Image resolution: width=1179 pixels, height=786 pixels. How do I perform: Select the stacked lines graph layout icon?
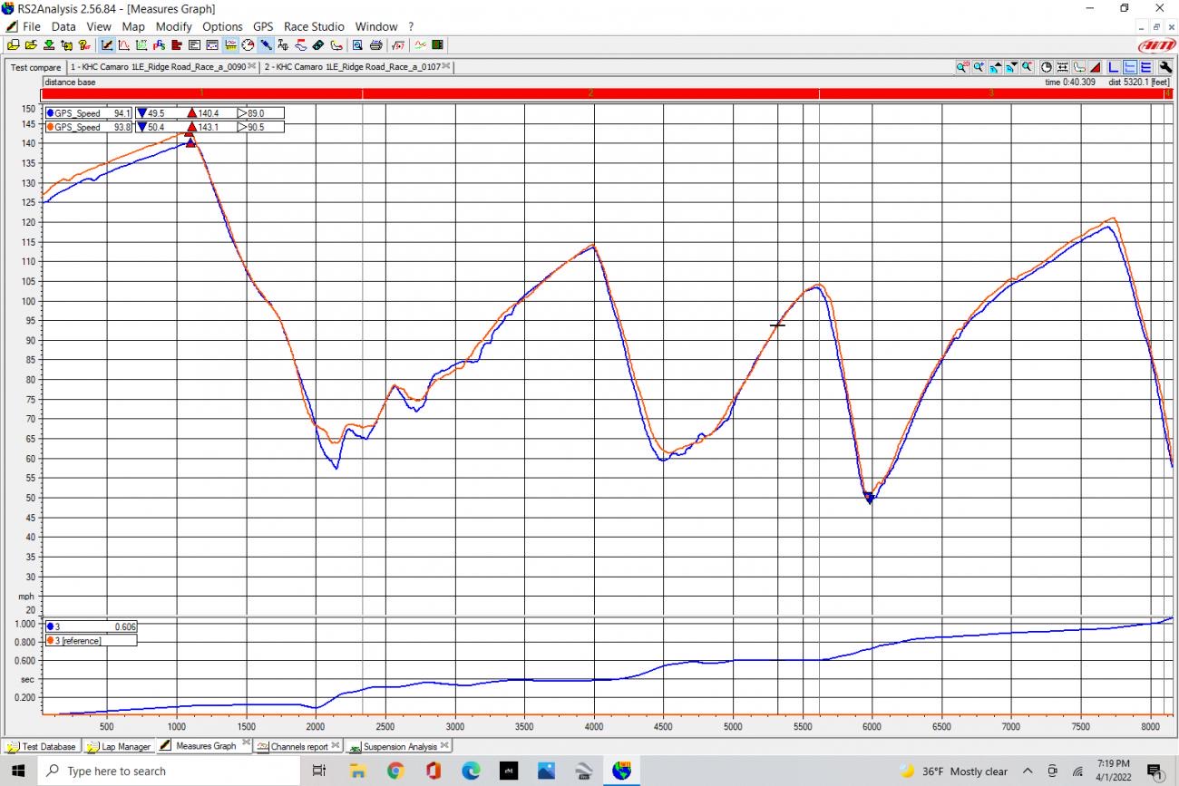tap(1145, 67)
